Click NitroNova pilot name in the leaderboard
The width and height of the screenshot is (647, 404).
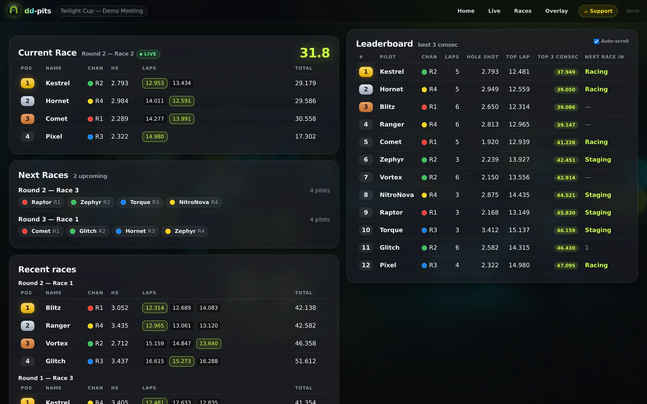(397, 195)
